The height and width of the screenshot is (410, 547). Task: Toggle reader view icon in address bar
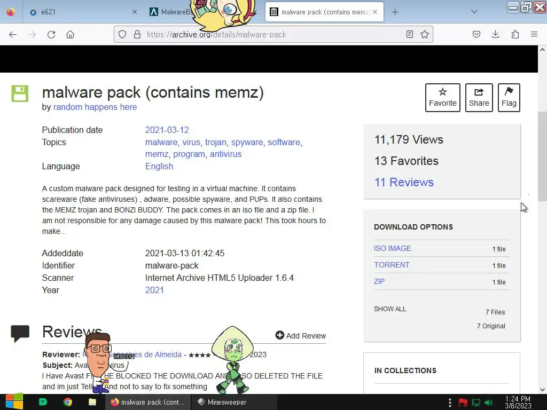click(410, 34)
